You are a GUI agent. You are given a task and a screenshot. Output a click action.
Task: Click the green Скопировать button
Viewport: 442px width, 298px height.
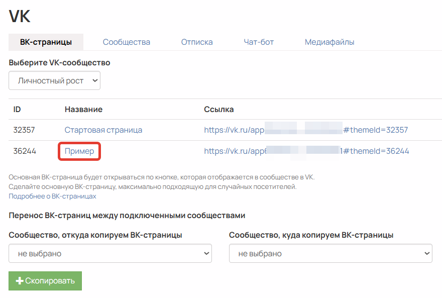[x=45, y=281]
